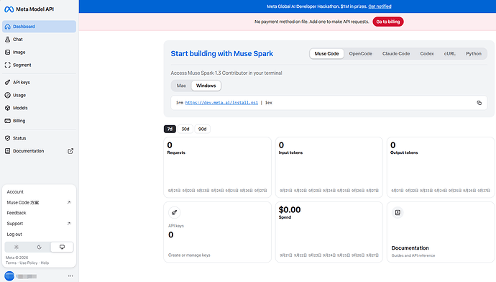
Task: Click the $0.00 Spend card
Action: (x=329, y=232)
